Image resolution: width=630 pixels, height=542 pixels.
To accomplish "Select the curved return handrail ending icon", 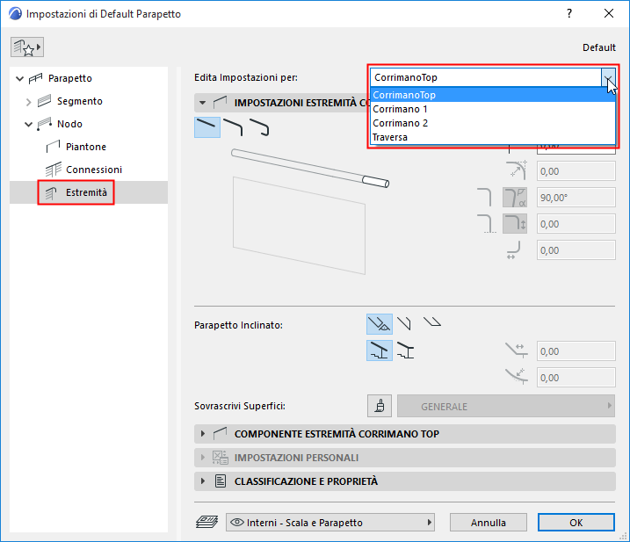I will [x=259, y=127].
